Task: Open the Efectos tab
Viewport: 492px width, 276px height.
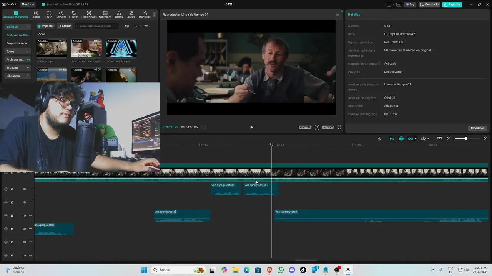Action: tap(74, 15)
